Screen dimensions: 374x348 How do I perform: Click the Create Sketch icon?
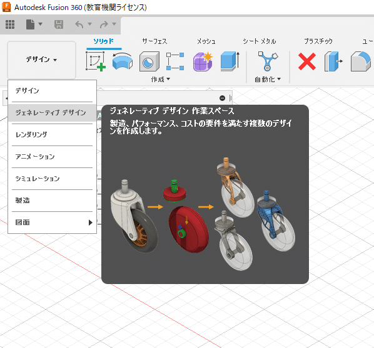96,61
